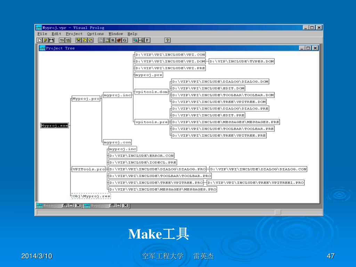The width and height of the screenshot is (356, 267).
Task: Click the first P compile icon
Action: point(101,40)
